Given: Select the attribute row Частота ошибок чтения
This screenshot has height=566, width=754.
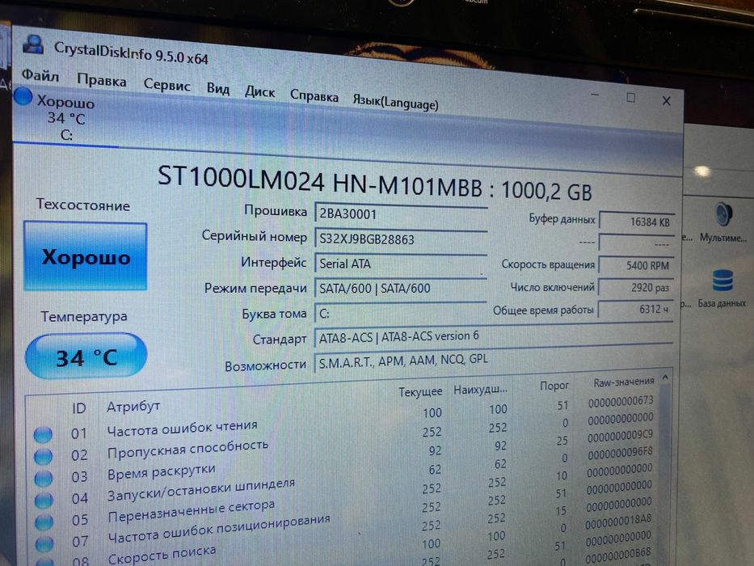Looking at the screenshot, I should [343, 419].
